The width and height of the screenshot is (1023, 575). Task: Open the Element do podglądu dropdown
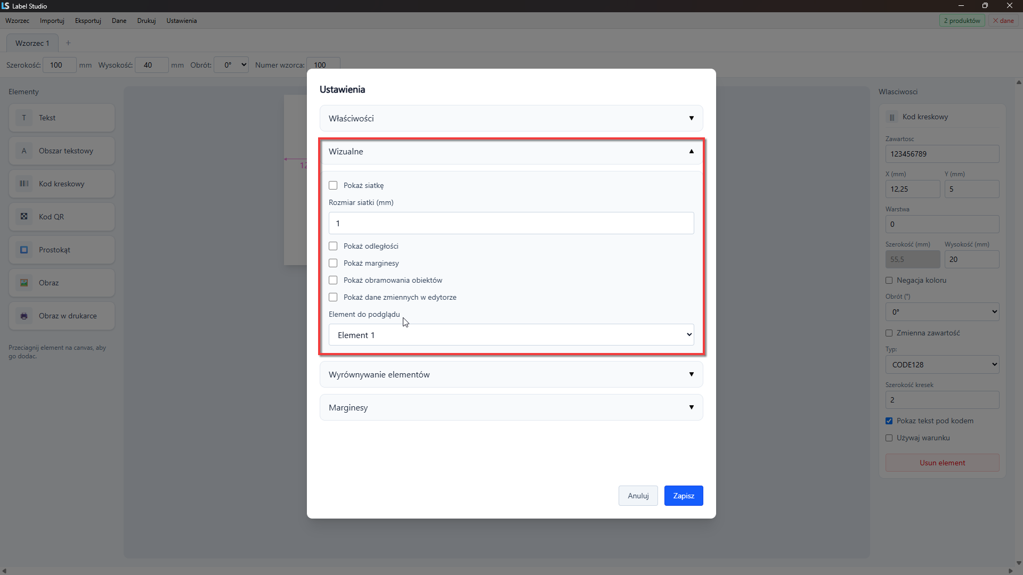point(511,335)
